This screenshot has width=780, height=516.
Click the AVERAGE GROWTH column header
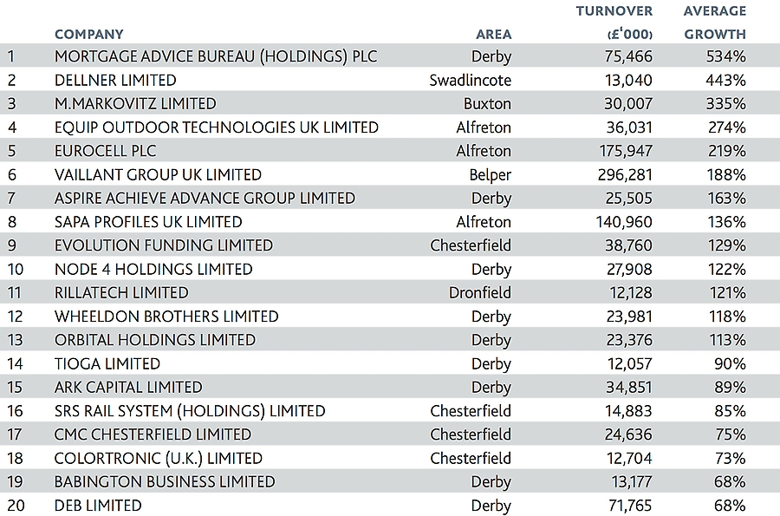click(715, 23)
